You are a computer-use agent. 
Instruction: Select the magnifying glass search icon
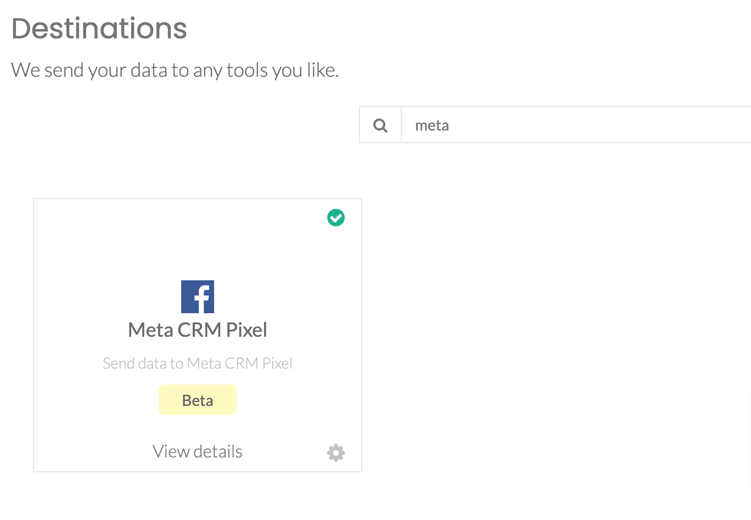click(380, 125)
